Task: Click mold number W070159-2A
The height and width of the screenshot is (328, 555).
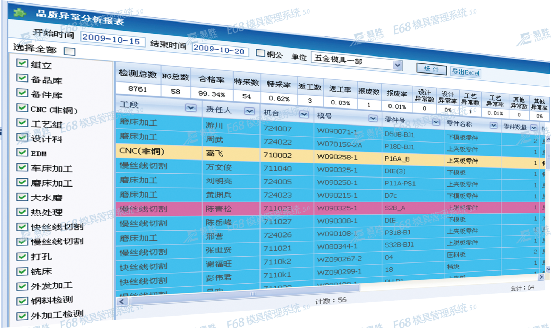Action: point(340,144)
